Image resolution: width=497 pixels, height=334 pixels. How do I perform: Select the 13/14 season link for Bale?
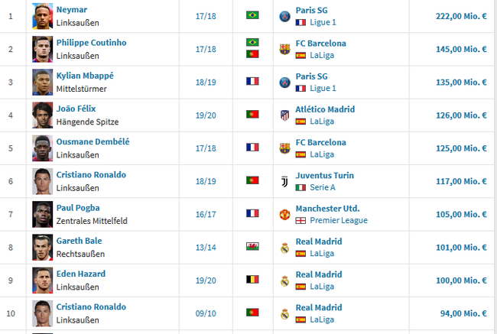(x=206, y=248)
